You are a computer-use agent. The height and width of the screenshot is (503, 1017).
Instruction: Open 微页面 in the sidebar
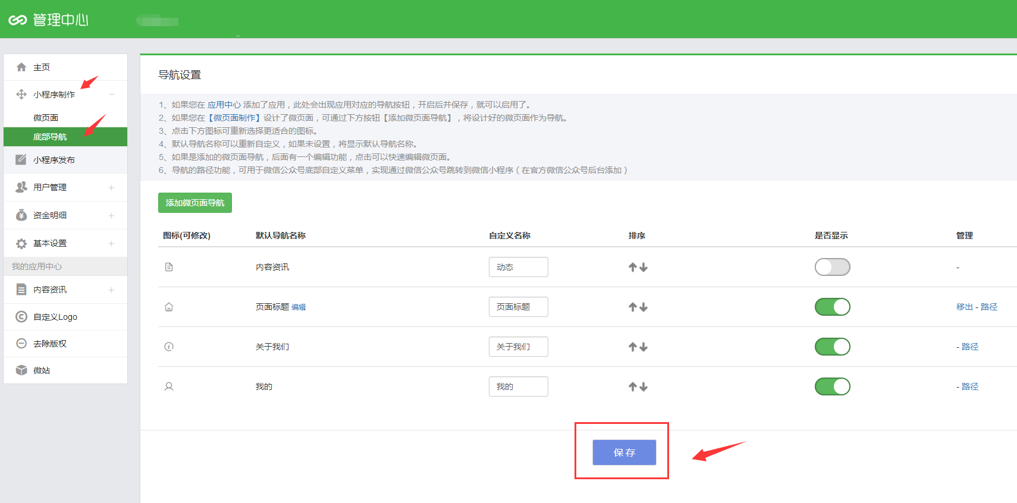pyautogui.click(x=46, y=118)
